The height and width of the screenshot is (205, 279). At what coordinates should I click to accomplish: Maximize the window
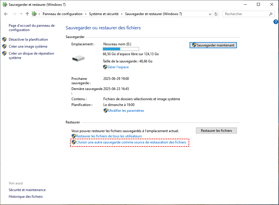pyautogui.click(x=258, y=4)
